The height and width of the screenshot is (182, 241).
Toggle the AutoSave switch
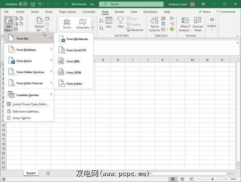point(23,4)
